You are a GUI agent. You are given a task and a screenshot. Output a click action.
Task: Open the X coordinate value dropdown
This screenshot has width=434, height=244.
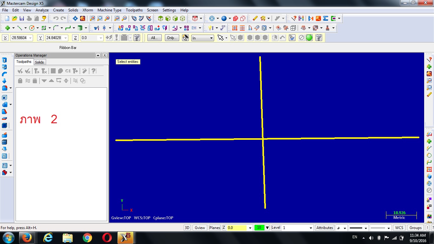tap(31, 38)
